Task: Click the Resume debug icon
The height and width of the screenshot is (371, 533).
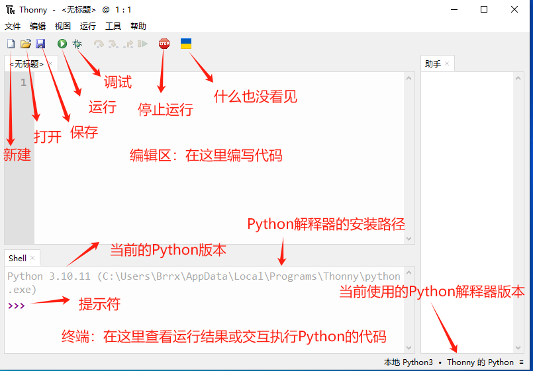Action: coord(142,44)
